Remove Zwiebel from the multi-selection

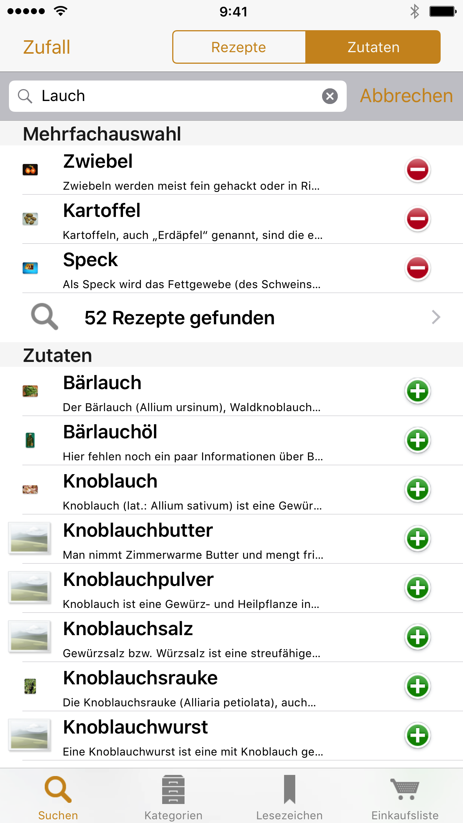[x=418, y=170]
